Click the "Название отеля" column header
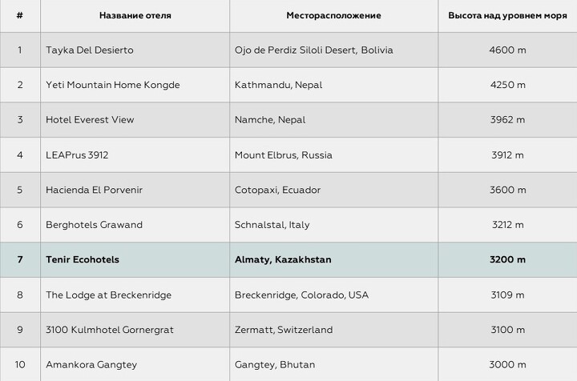The width and height of the screenshot is (577, 381). pyautogui.click(x=135, y=15)
